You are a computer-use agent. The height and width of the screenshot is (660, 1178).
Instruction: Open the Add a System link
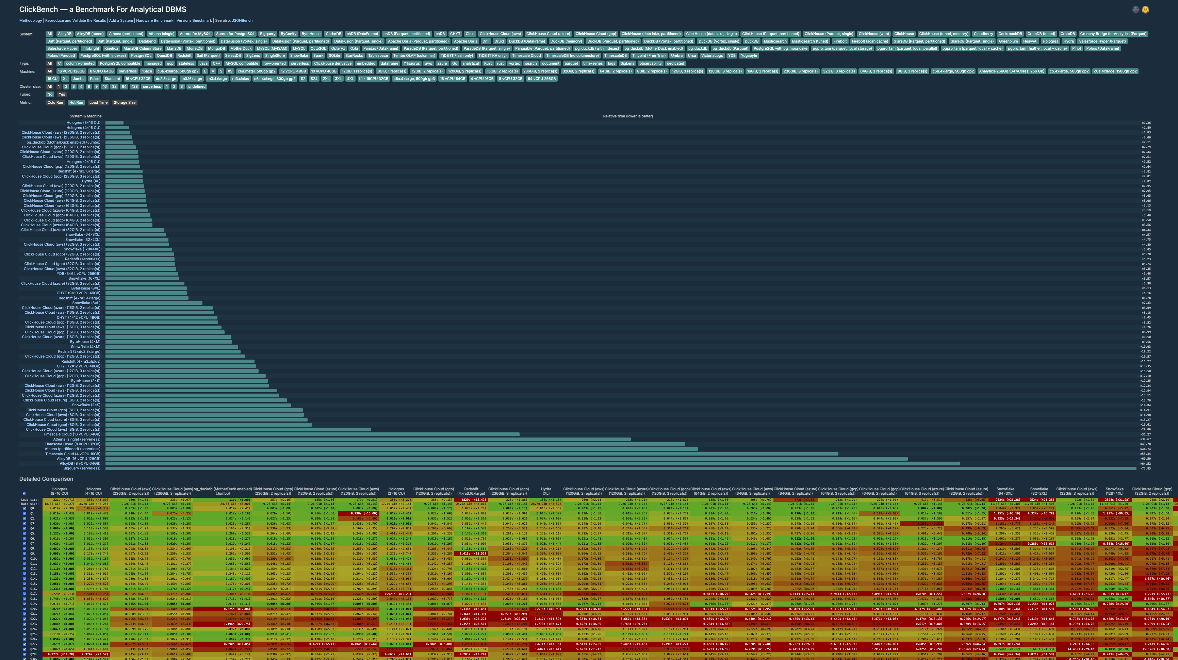(x=121, y=20)
